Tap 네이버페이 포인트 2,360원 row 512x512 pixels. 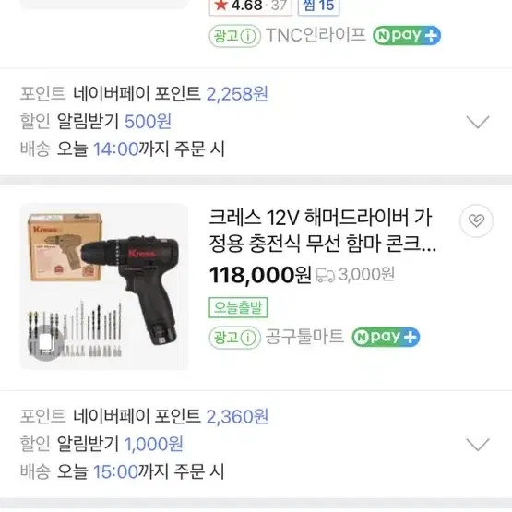tap(144, 416)
